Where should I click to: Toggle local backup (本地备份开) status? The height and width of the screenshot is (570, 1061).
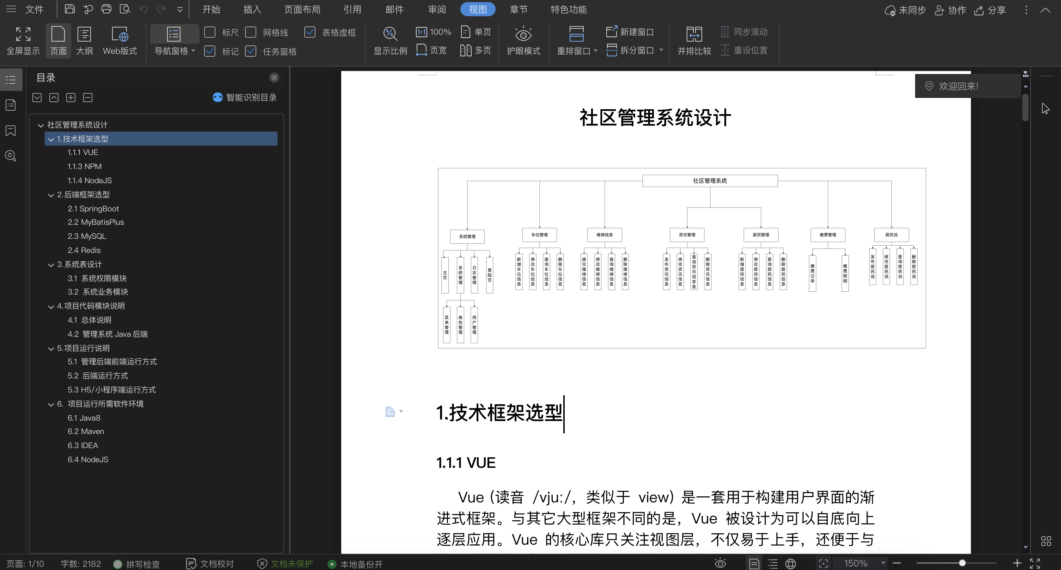point(355,564)
